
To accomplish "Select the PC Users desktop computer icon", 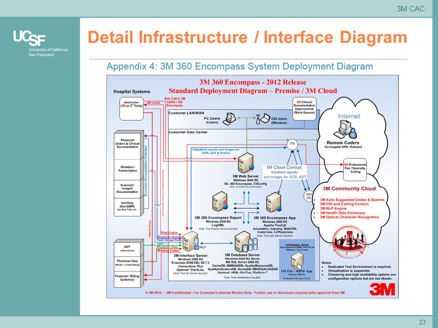I will coord(229,118).
